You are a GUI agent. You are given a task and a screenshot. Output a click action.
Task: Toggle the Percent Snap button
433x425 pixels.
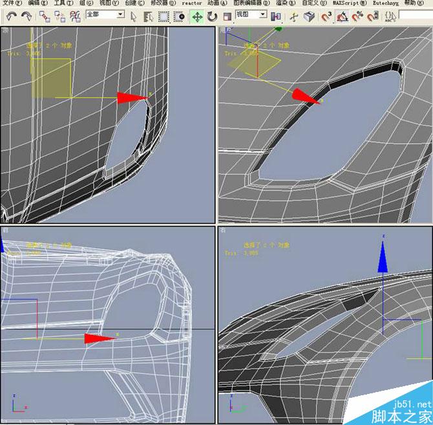[357, 17]
